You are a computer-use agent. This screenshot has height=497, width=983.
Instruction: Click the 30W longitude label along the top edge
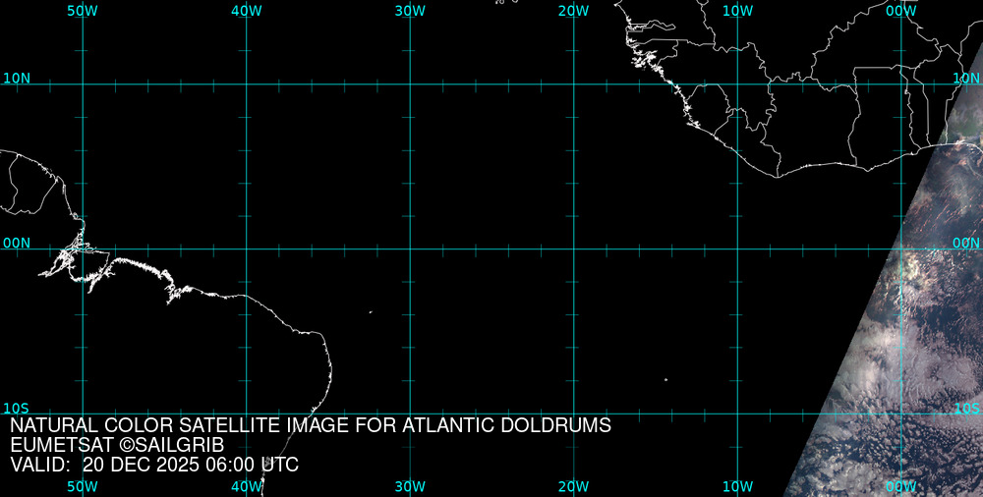(410, 11)
